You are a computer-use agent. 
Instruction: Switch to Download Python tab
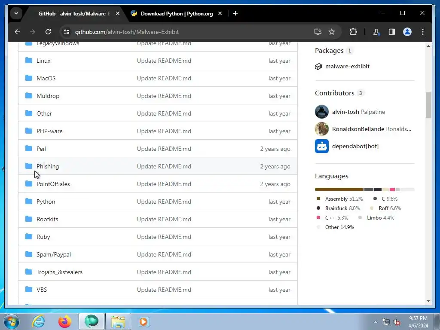click(x=177, y=13)
